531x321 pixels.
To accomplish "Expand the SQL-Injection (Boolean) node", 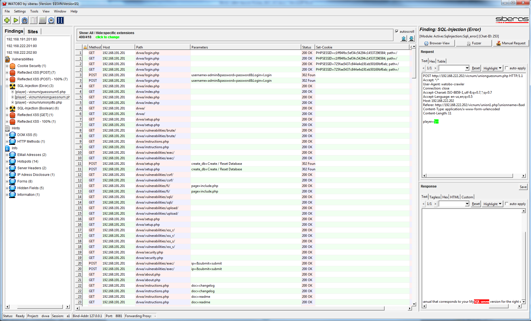I will click(x=7, y=108).
